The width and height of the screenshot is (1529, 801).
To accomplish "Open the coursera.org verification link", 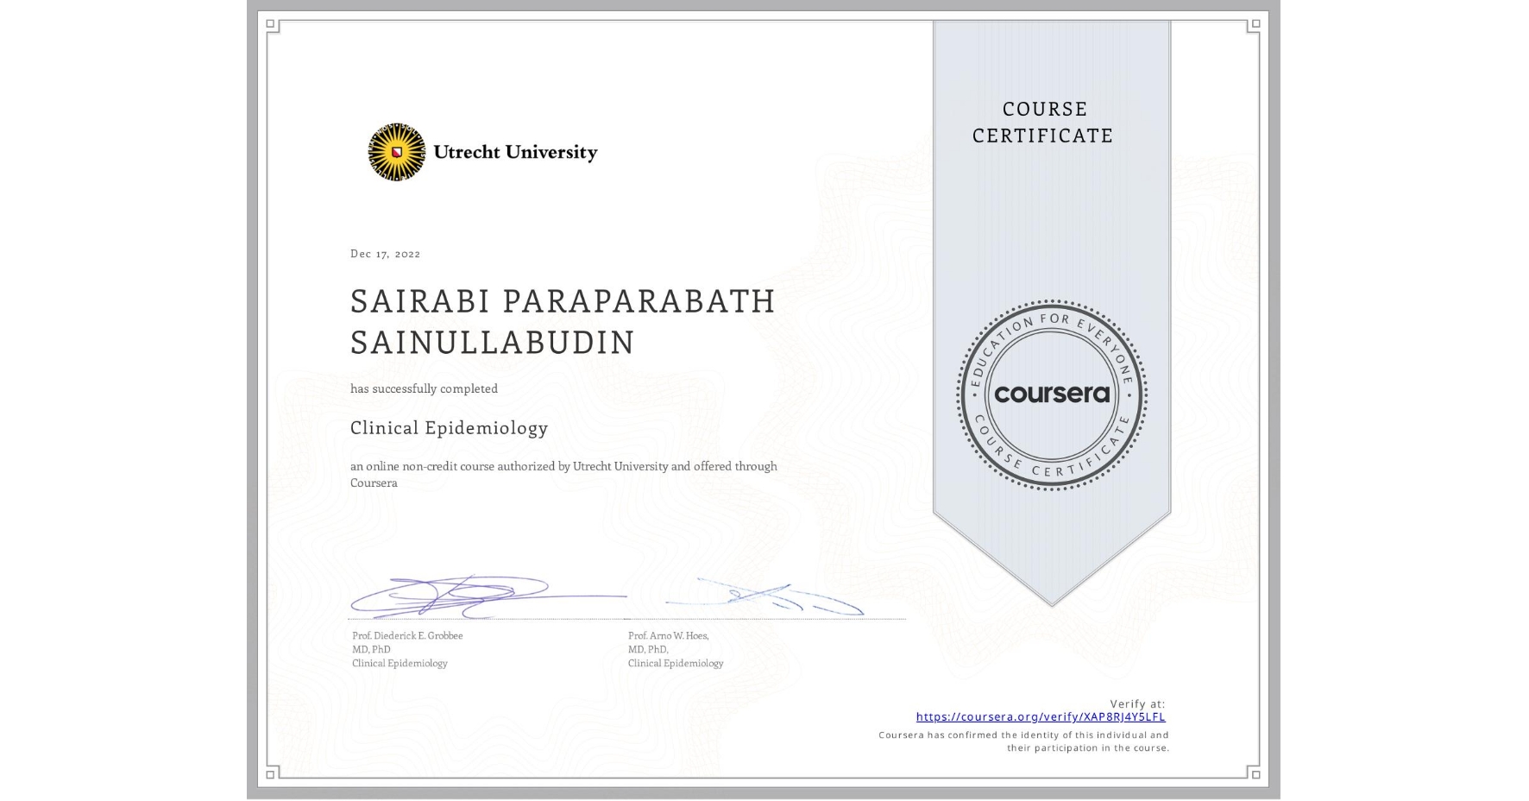I will point(1041,716).
